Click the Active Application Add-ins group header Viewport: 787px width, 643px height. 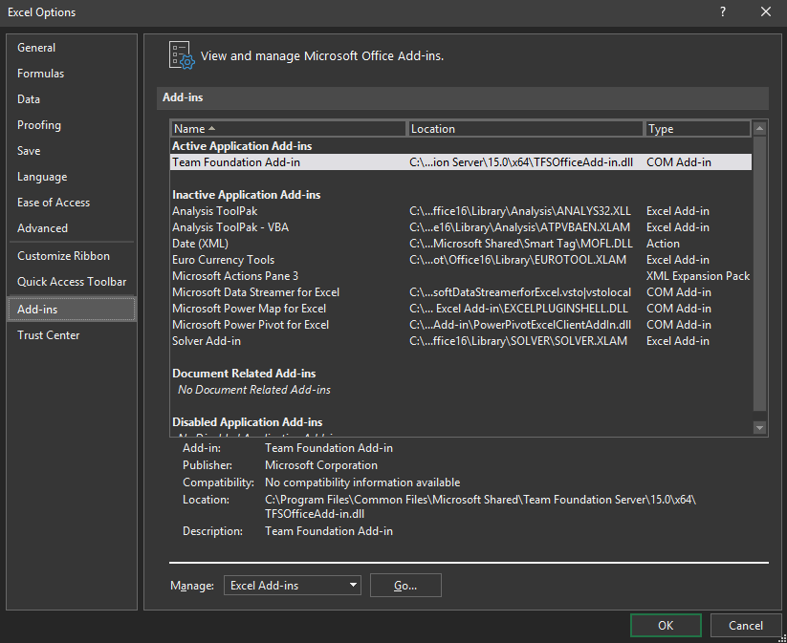[242, 146]
